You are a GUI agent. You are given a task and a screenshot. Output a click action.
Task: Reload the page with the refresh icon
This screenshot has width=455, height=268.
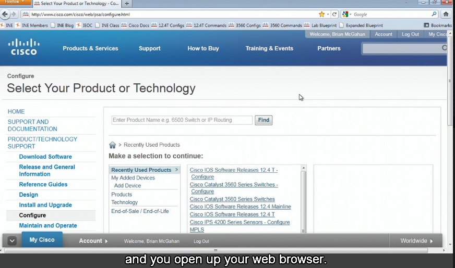point(334,14)
